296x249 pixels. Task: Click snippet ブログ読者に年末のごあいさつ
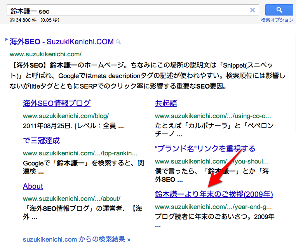tap(215, 221)
